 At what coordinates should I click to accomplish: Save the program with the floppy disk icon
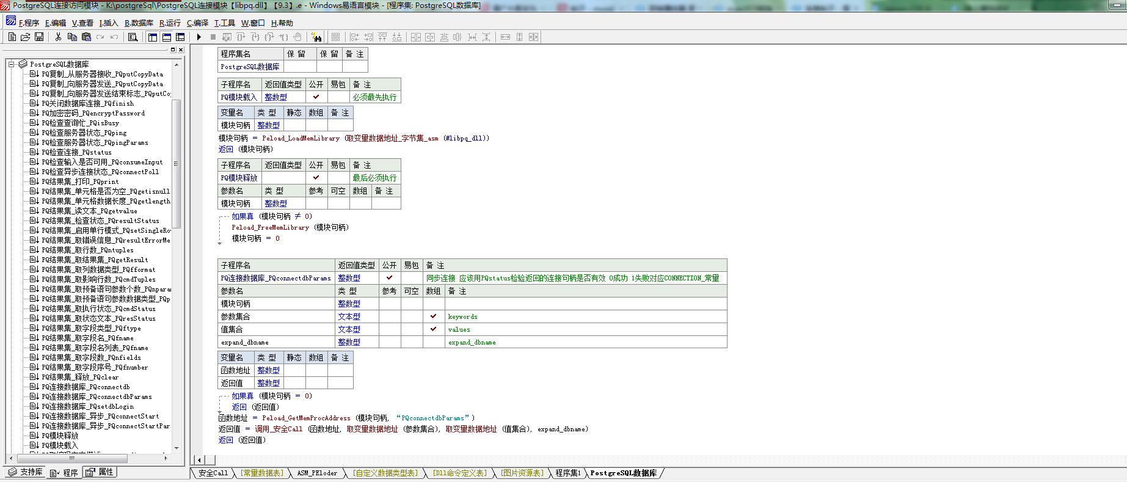click(39, 37)
